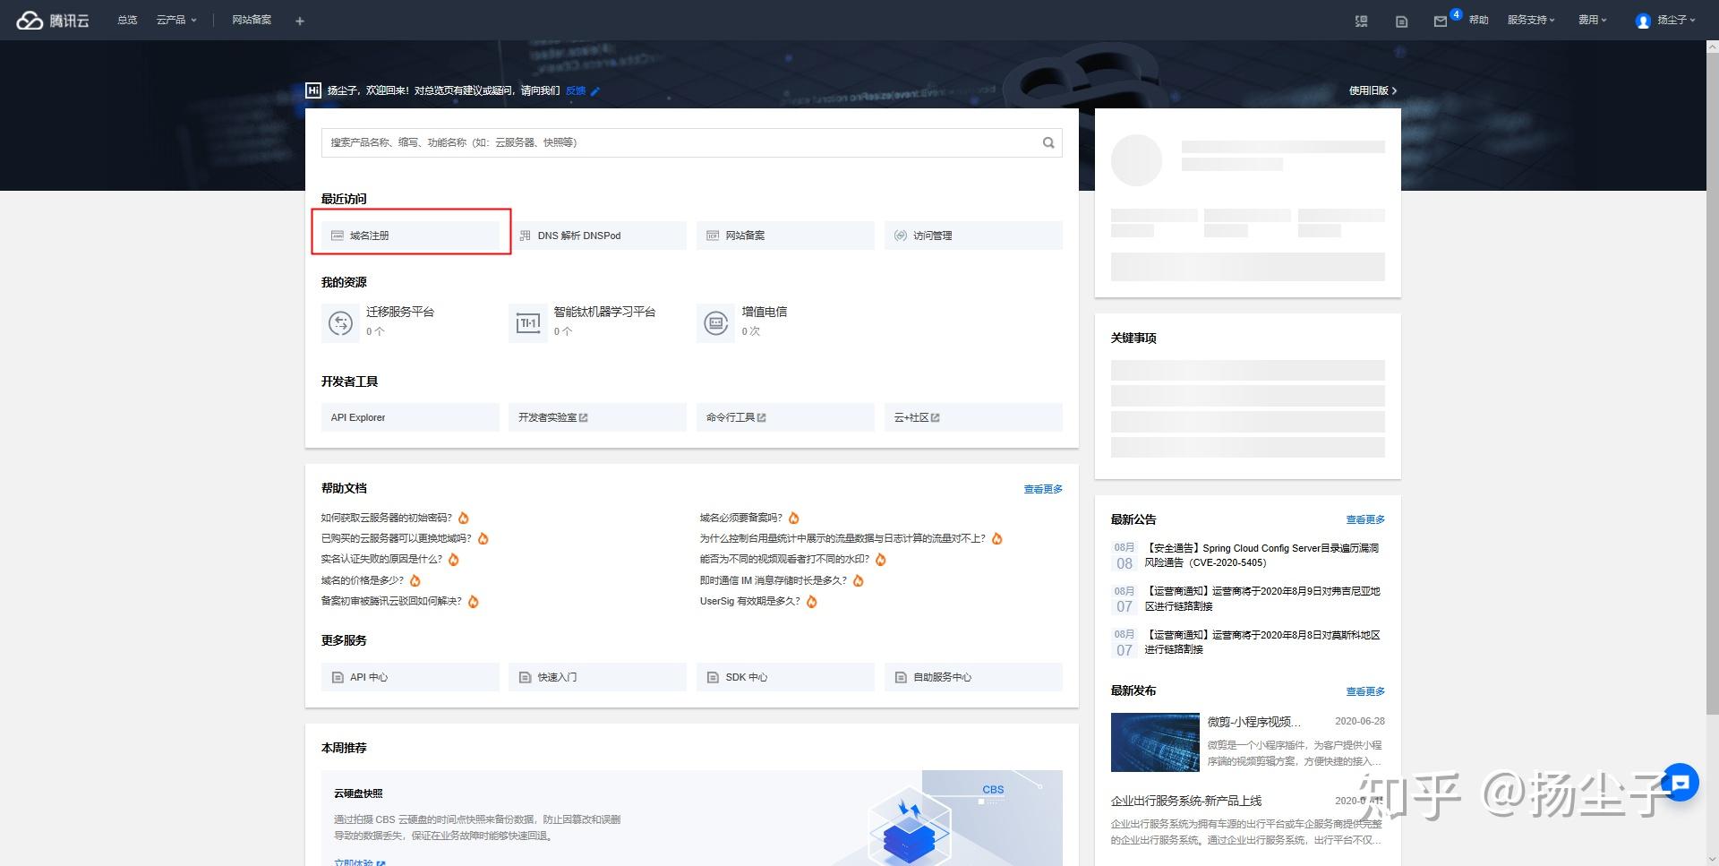The image size is (1719, 866).
Task: Click the 网站备案 tile icon
Action: [x=713, y=236]
